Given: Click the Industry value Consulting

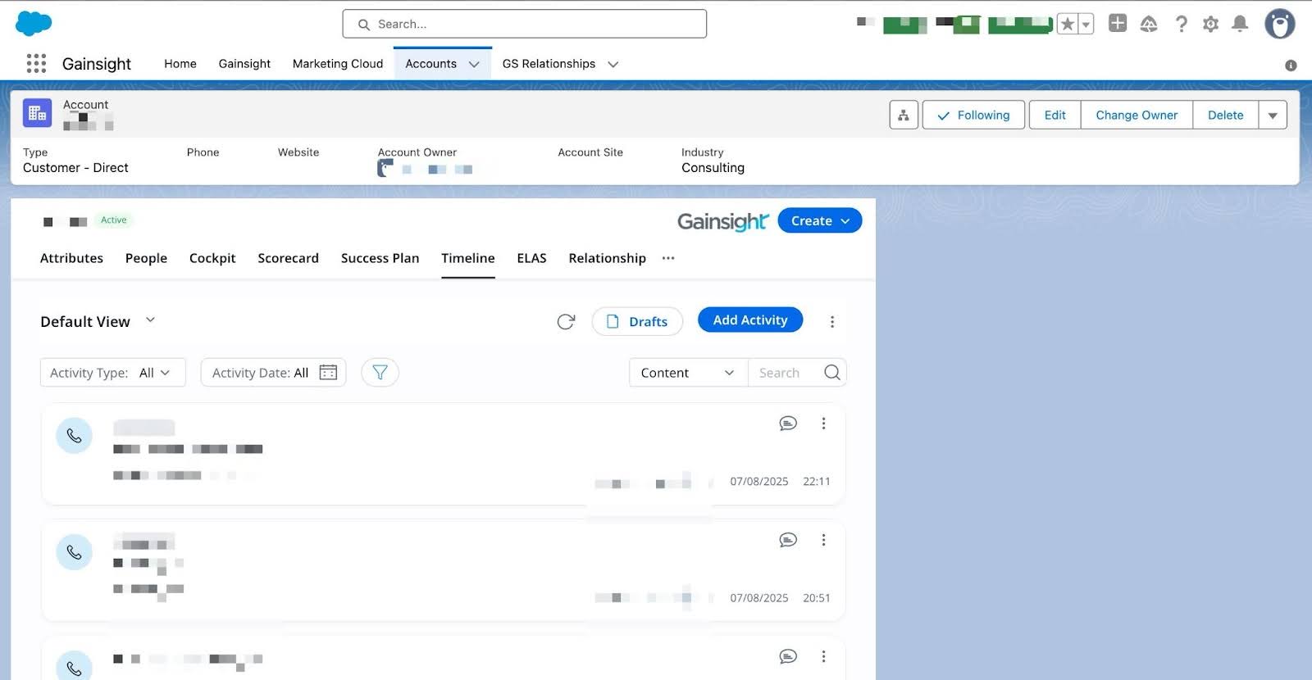Looking at the screenshot, I should click(713, 168).
